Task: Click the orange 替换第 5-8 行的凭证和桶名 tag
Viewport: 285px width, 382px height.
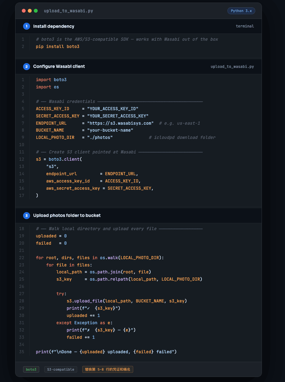Action: tap(108, 369)
